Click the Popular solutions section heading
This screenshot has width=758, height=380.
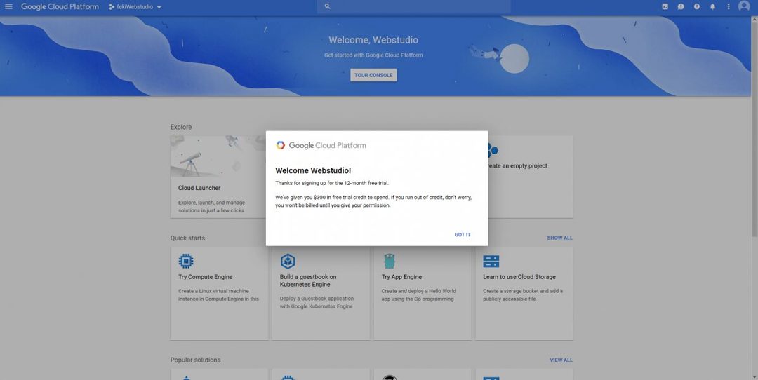coord(195,360)
